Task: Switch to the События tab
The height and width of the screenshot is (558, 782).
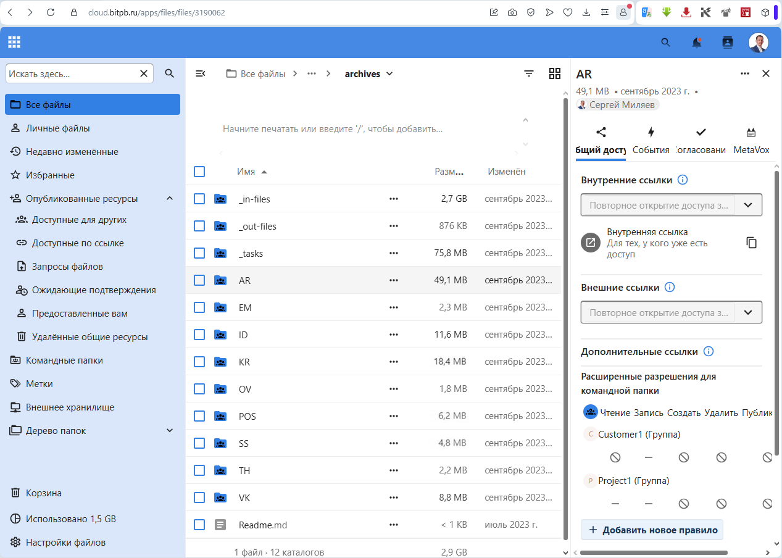Action: pyautogui.click(x=651, y=141)
